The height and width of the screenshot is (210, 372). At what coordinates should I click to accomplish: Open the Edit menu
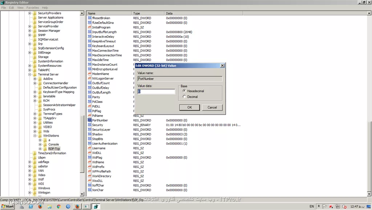[11, 8]
